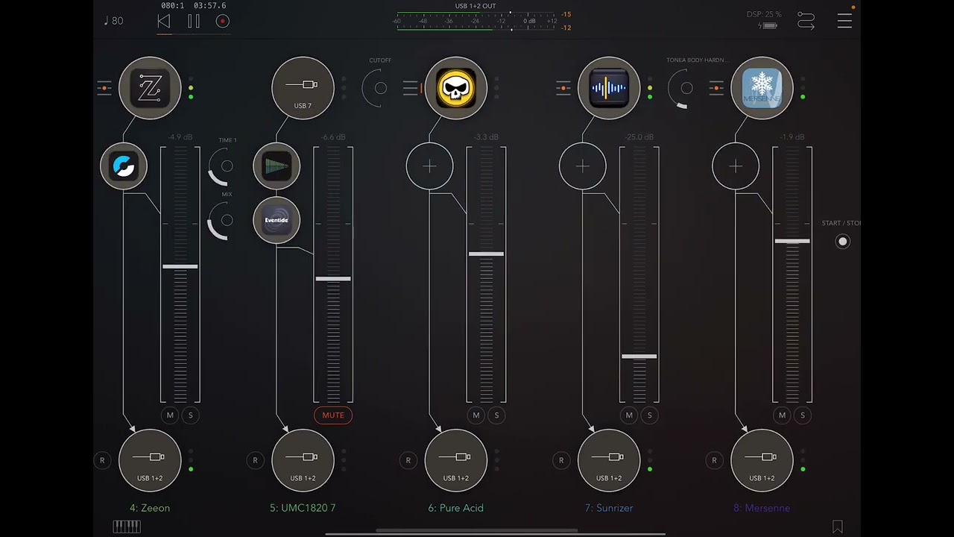954x537 pixels.
Task: Open the green triangle effect on UMC1820 channel
Action: click(x=277, y=166)
